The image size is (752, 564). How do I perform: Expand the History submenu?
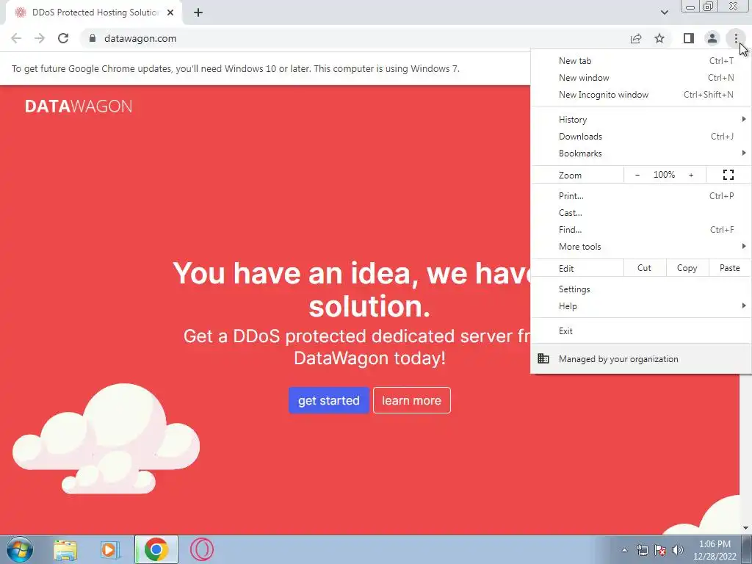click(x=640, y=120)
